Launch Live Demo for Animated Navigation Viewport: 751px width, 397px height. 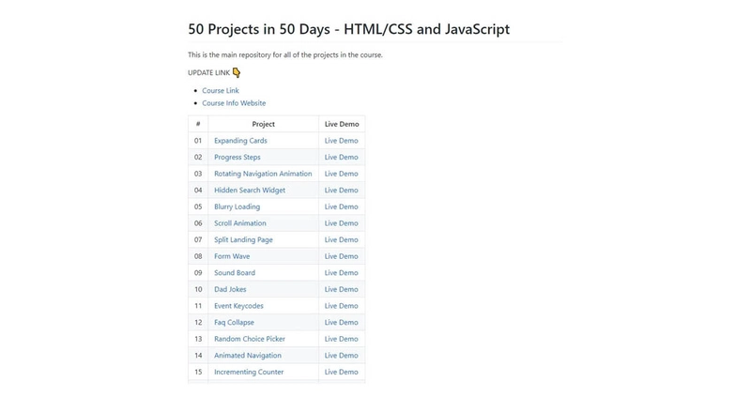click(341, 356)
